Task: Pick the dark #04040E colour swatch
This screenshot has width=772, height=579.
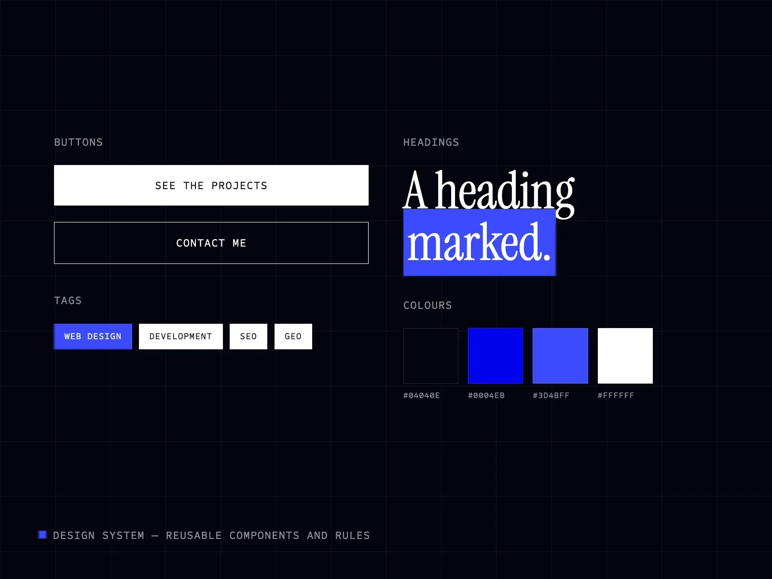Action: click(431, 356)
